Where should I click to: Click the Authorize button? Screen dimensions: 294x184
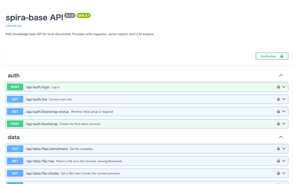[272, 56]
